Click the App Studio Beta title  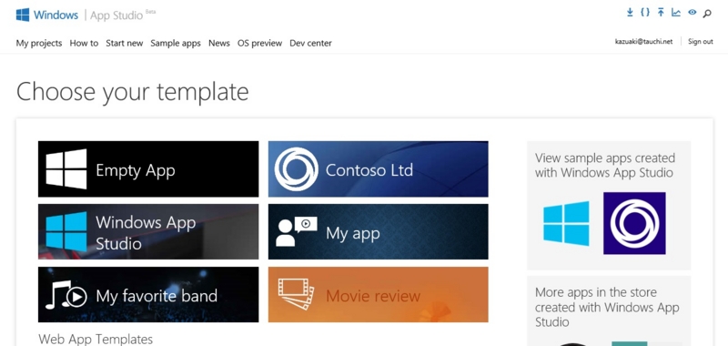[x=123, y=15]
